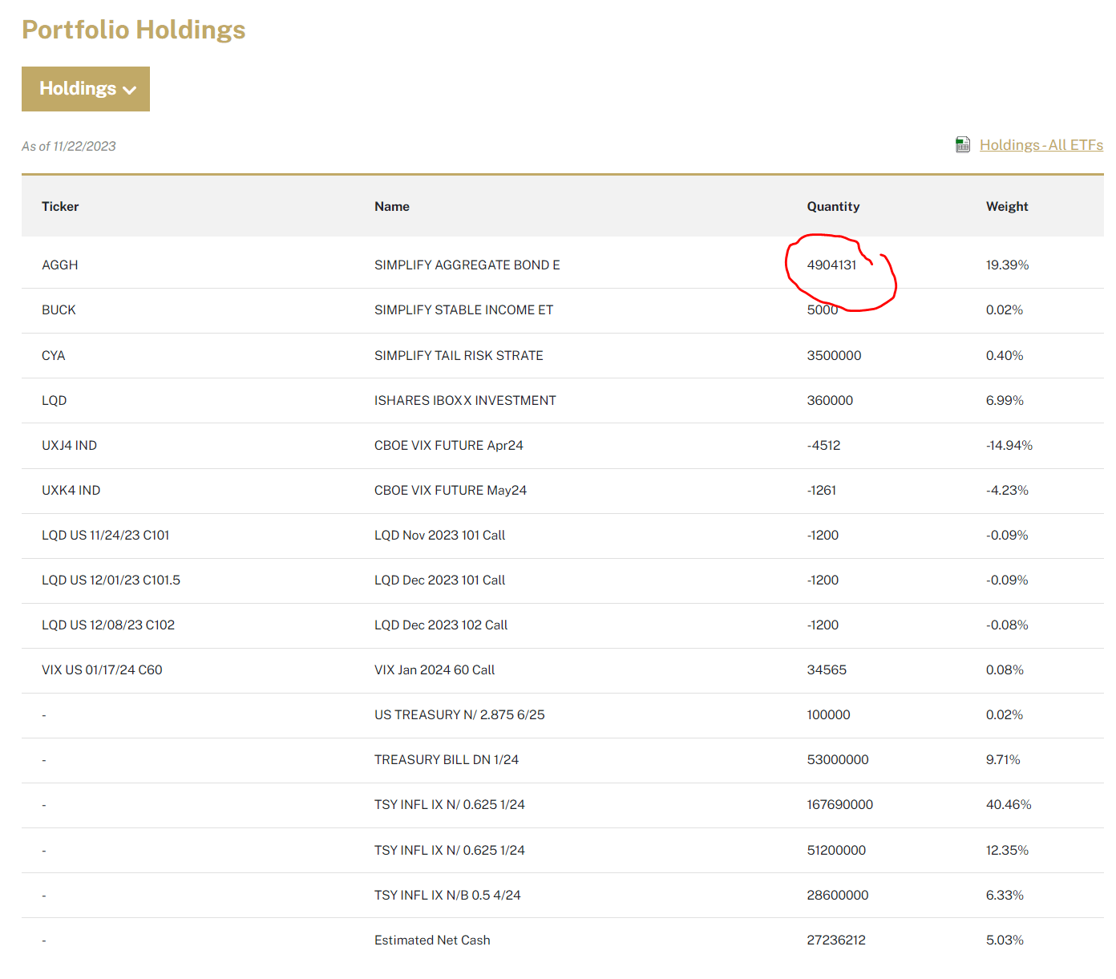Click SIMPLIFY TAIL RISK STRATE name
This screenshot has height=979, width=1116.
[x=459, y=355]
